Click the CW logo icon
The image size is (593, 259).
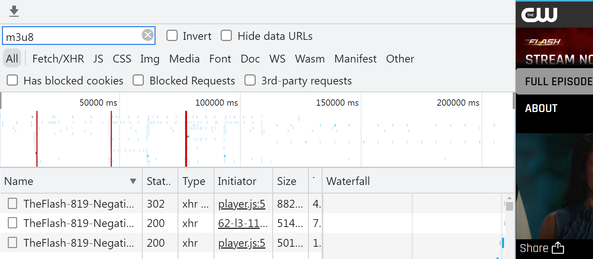539,15
